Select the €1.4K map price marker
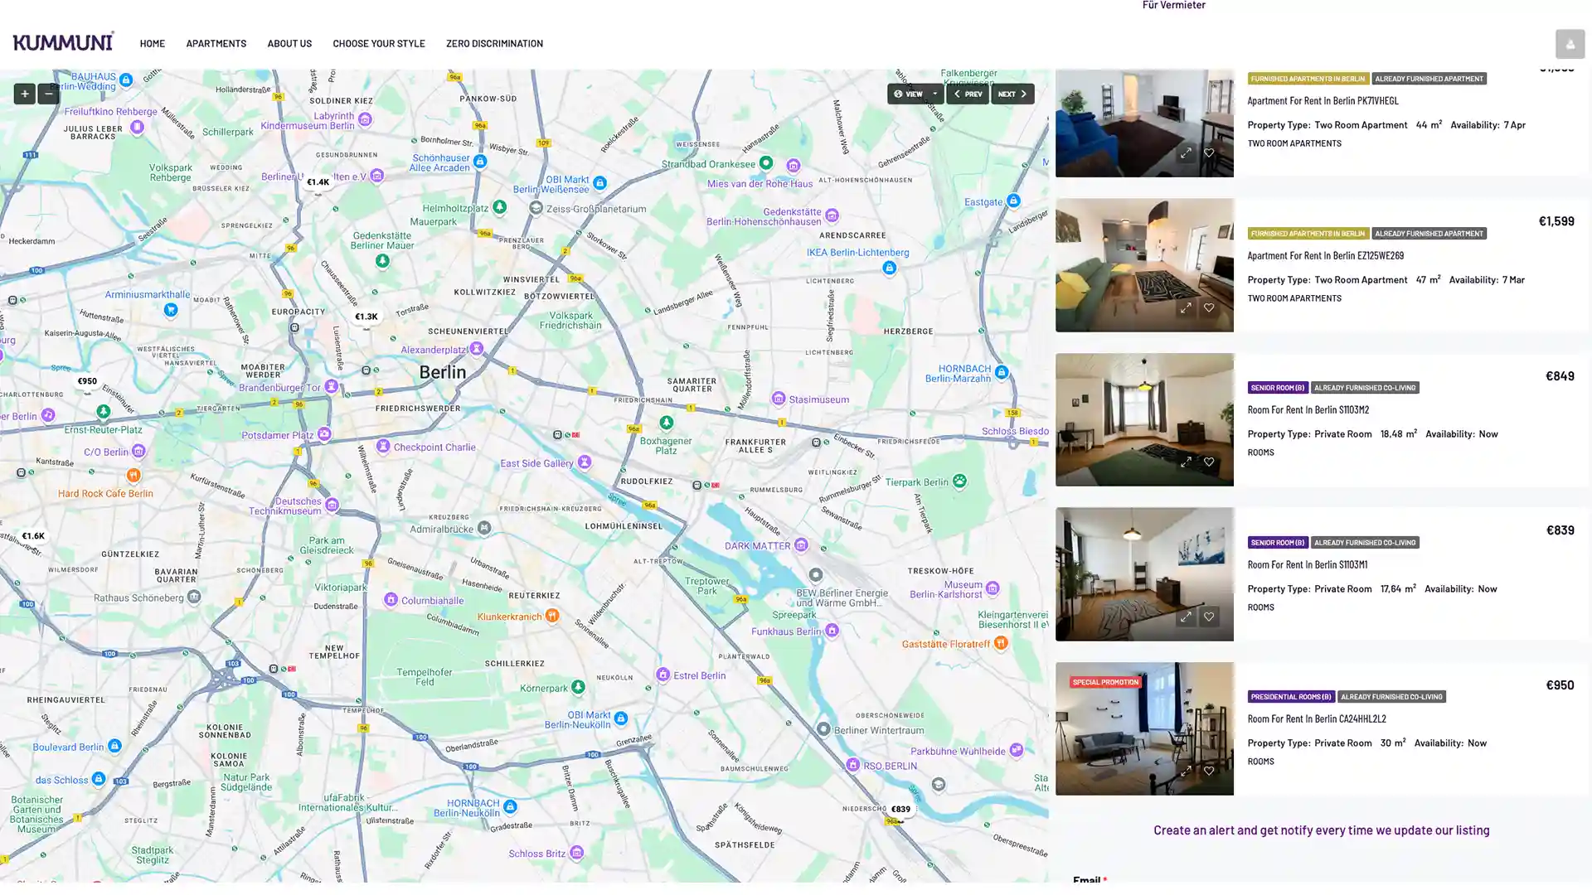This screenshot has height=895, width=1592. point(318,183)
